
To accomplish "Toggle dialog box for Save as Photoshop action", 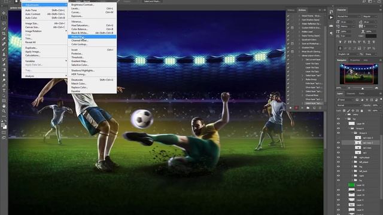I will coord(293,44).
